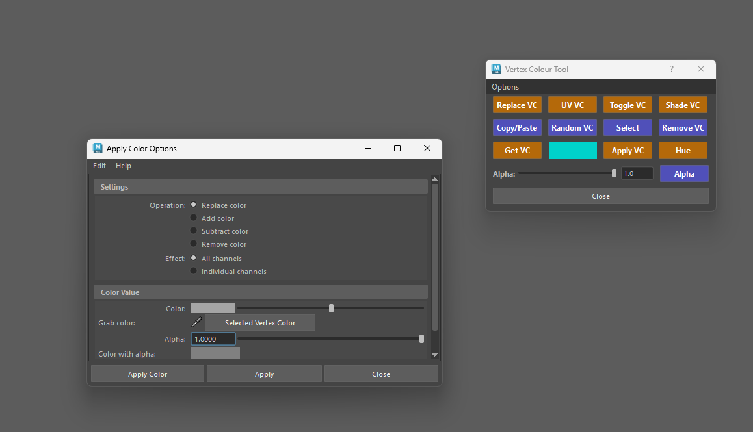The image size is (753, 432).
Task: Maximize the Apply Color Options window
Action: (x=397, y=148)
